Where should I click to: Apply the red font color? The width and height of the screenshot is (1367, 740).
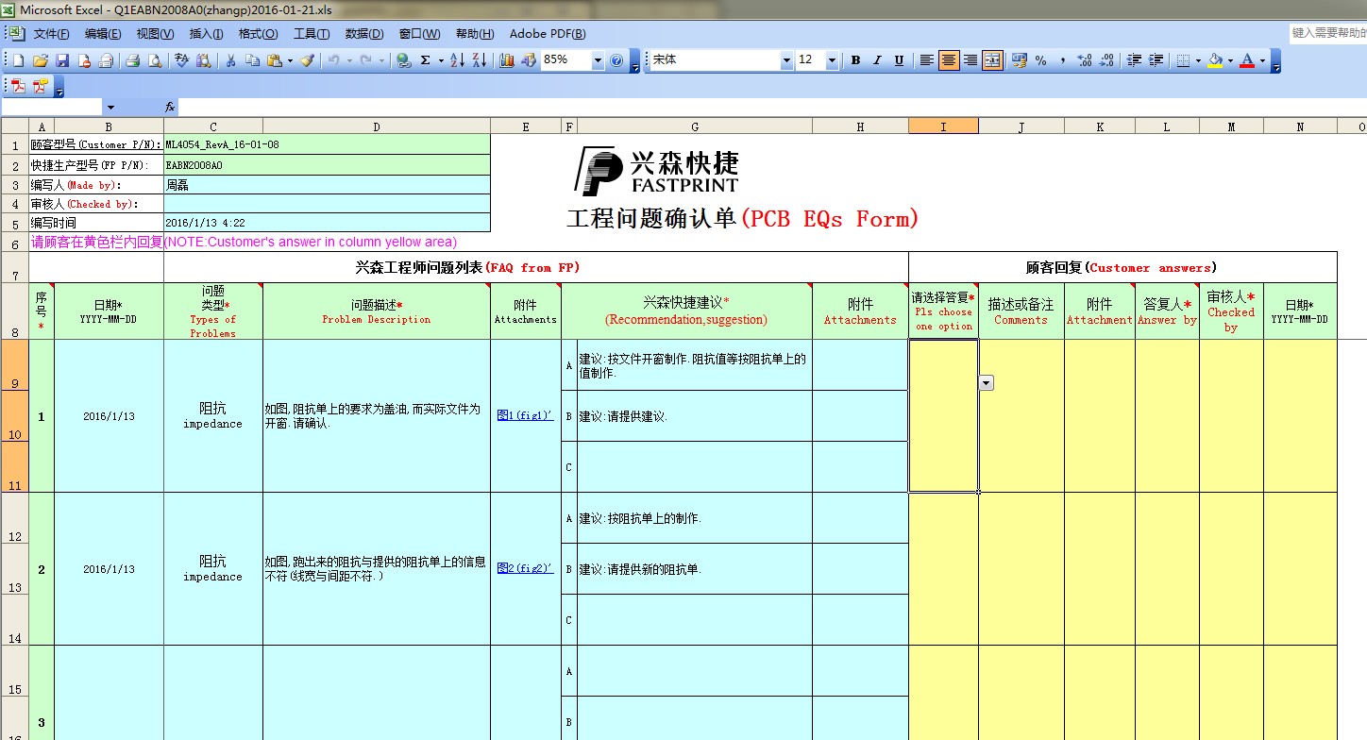(x=1247, y=60)
